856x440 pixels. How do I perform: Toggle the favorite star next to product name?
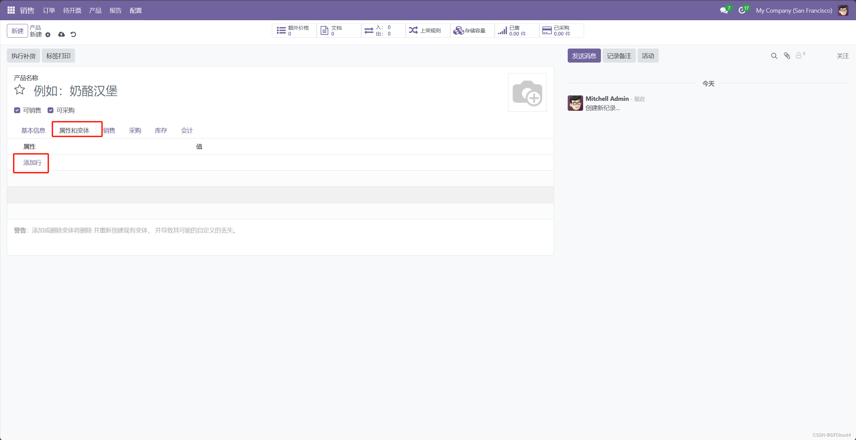(20, 90)
